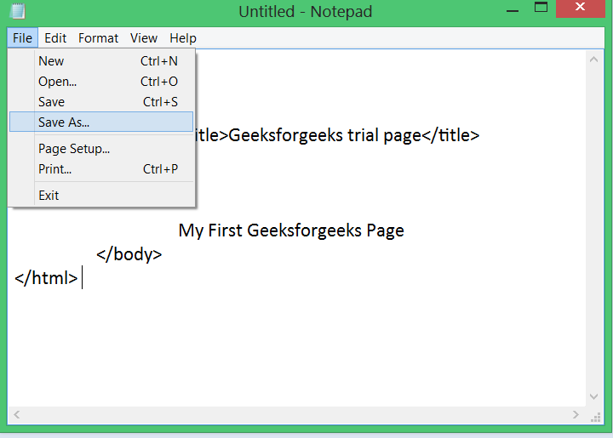
Task: Click the closing </html> tag text
Action: [x=46, y=278]
